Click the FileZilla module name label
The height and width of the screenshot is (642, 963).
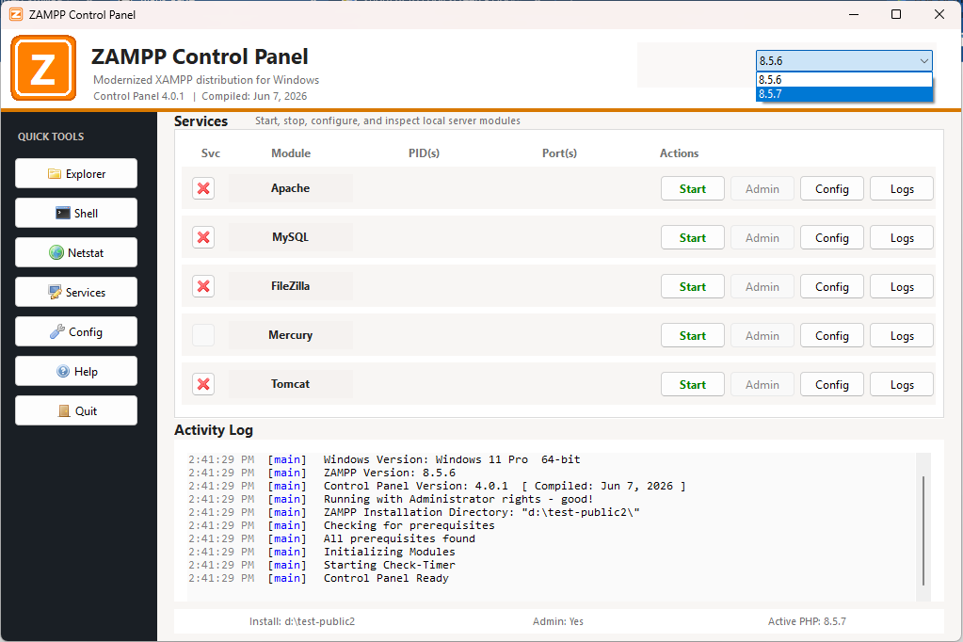291,285
